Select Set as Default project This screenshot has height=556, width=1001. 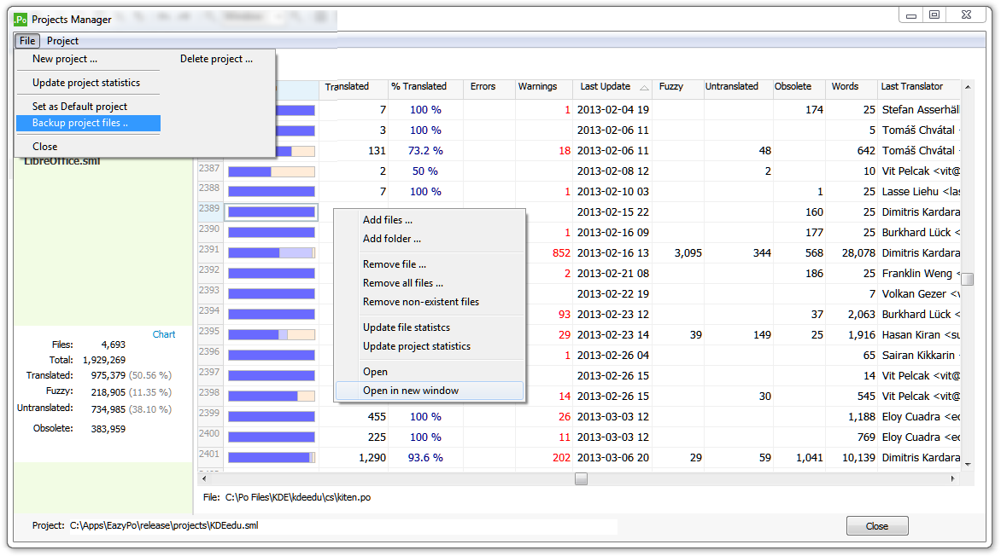click(79, 107)
